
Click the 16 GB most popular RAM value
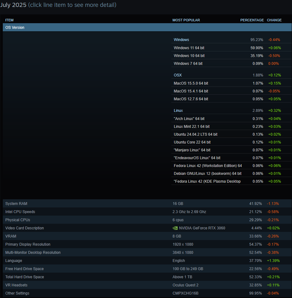178,204
